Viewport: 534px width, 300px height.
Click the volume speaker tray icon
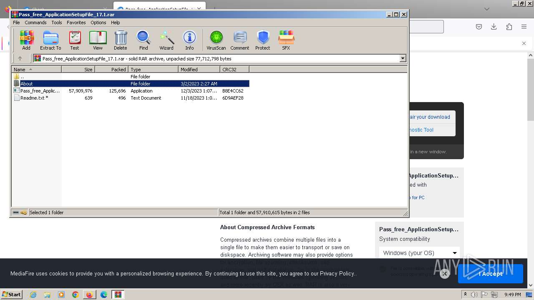point(474,295)
